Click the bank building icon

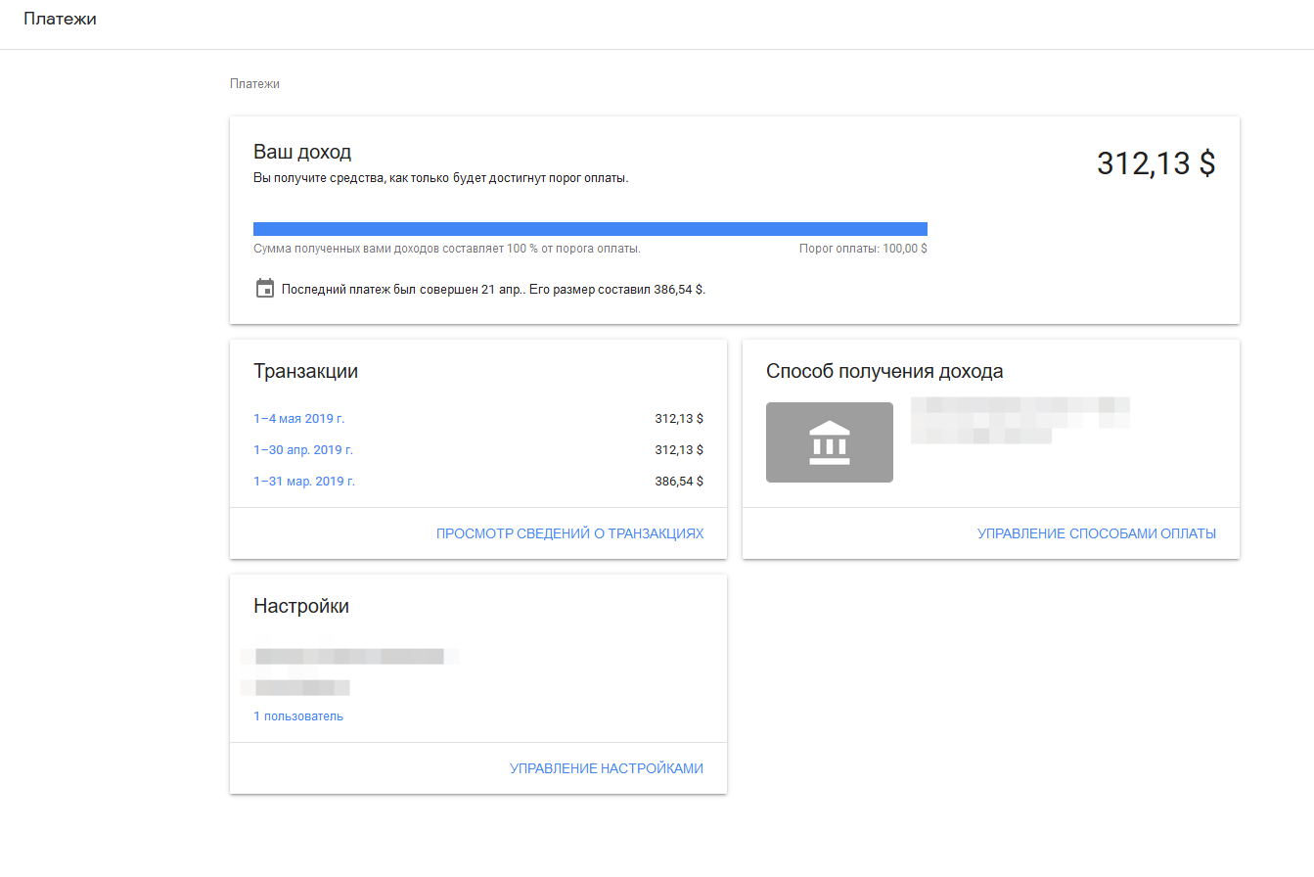click(829, 442)
